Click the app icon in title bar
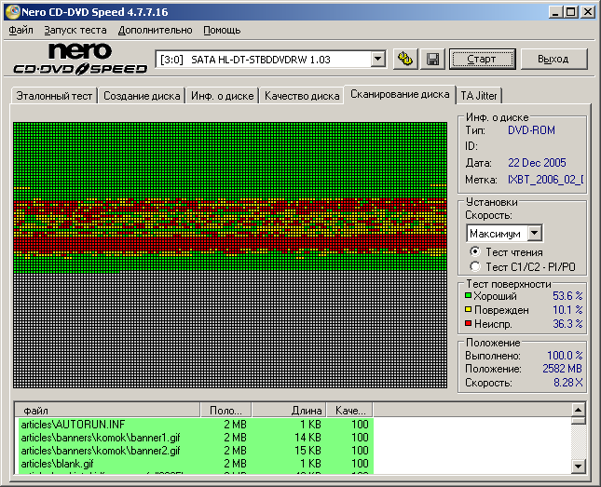 pyautogui.click(x=11, y=11)
